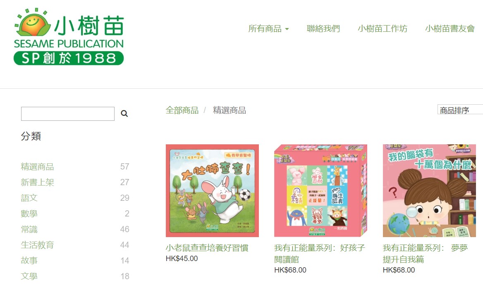Screen dimensions: 483x287
Task: Open the Sesame Publication logo home link
Action: [69, 37]
